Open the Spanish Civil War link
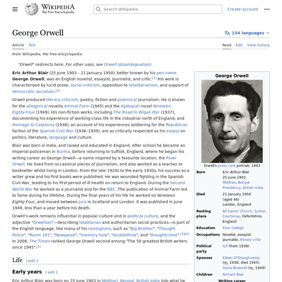 [56, 131]
